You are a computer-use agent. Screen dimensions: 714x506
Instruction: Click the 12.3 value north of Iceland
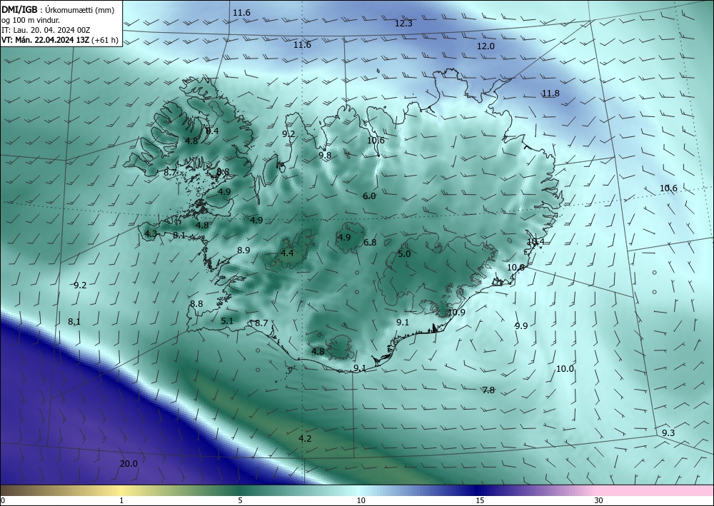point(403,24)
